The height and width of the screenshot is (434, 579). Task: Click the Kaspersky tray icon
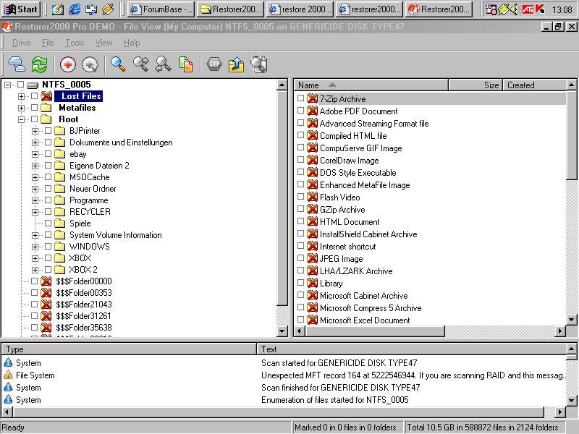[540, 9]
